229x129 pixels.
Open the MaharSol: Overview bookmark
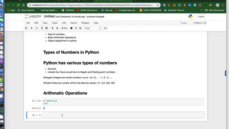tap(175, 10)
